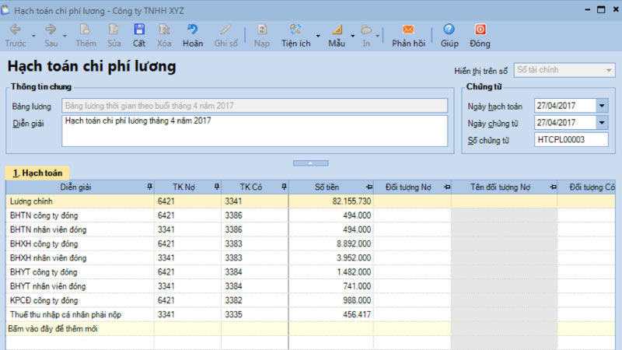Select the KPCĐ công ty đóng row
This screenshot has height=350, width=622.
(x=310, y=300)
